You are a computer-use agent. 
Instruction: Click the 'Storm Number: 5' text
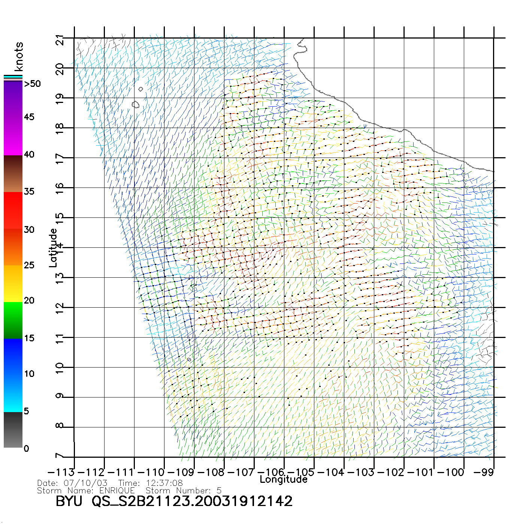(x=184, y=490)
